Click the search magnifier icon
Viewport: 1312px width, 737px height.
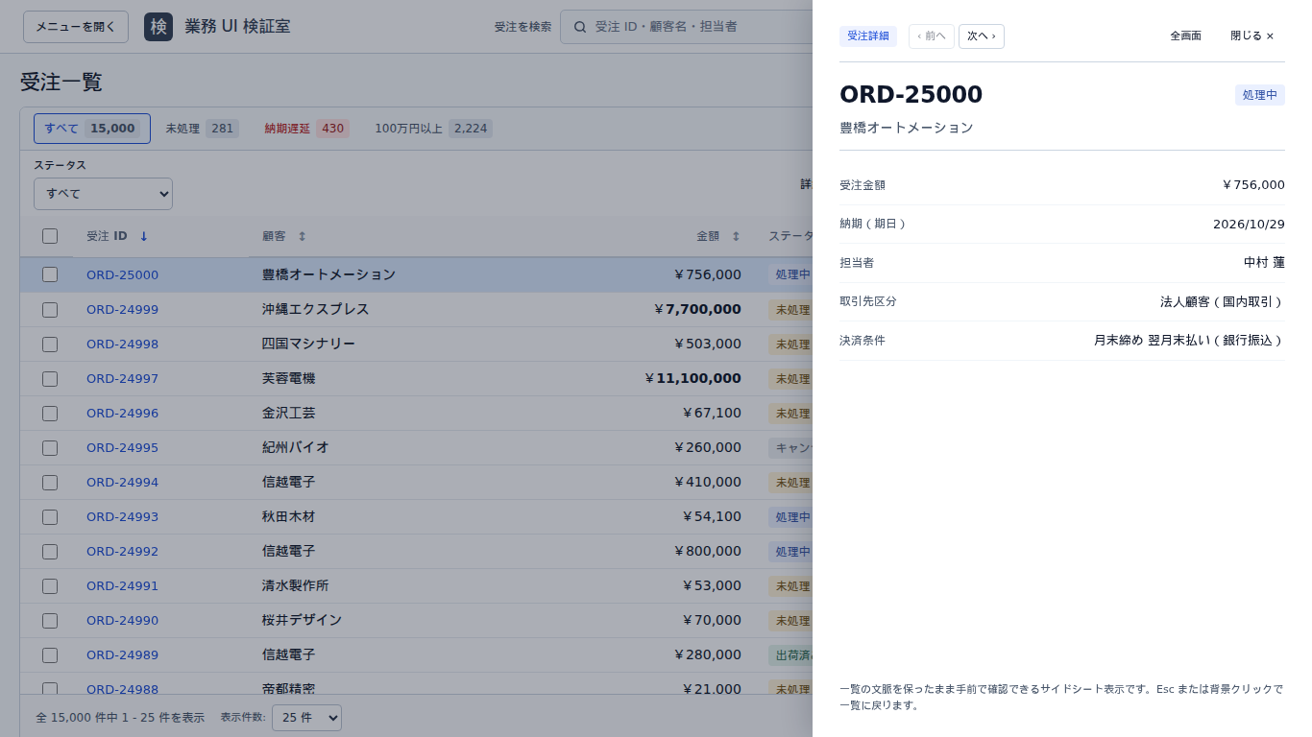tap(580, 27)
